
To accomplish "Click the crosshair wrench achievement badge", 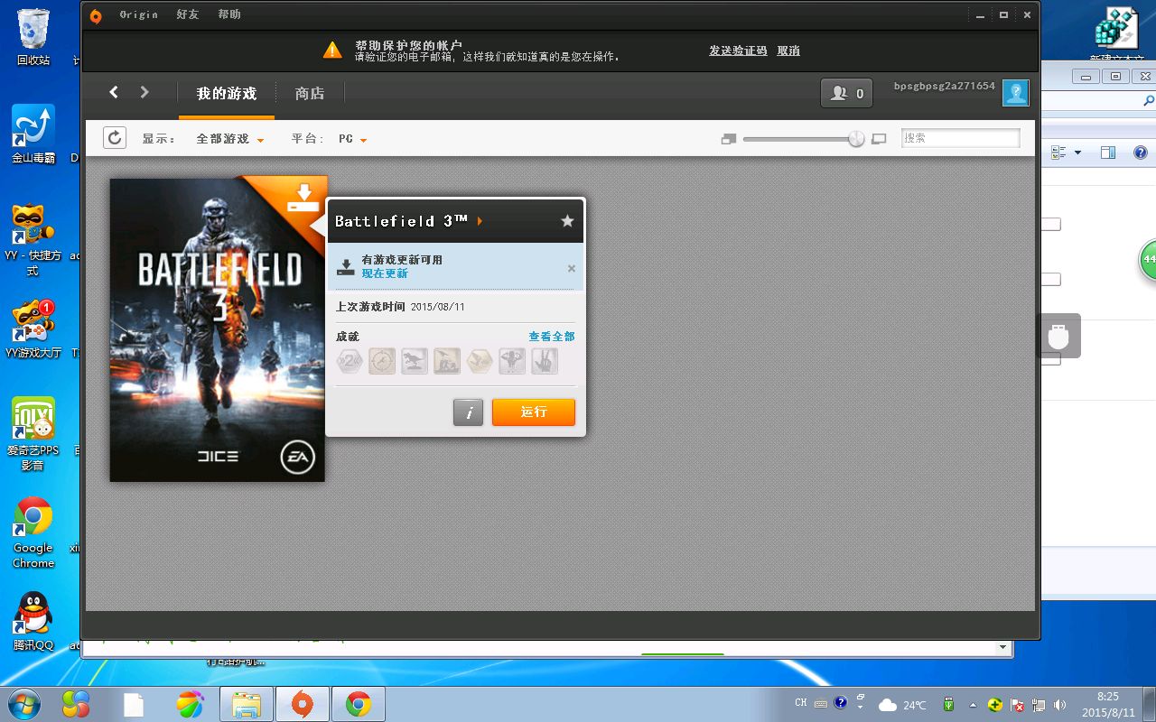I will (x=382, y=362).
